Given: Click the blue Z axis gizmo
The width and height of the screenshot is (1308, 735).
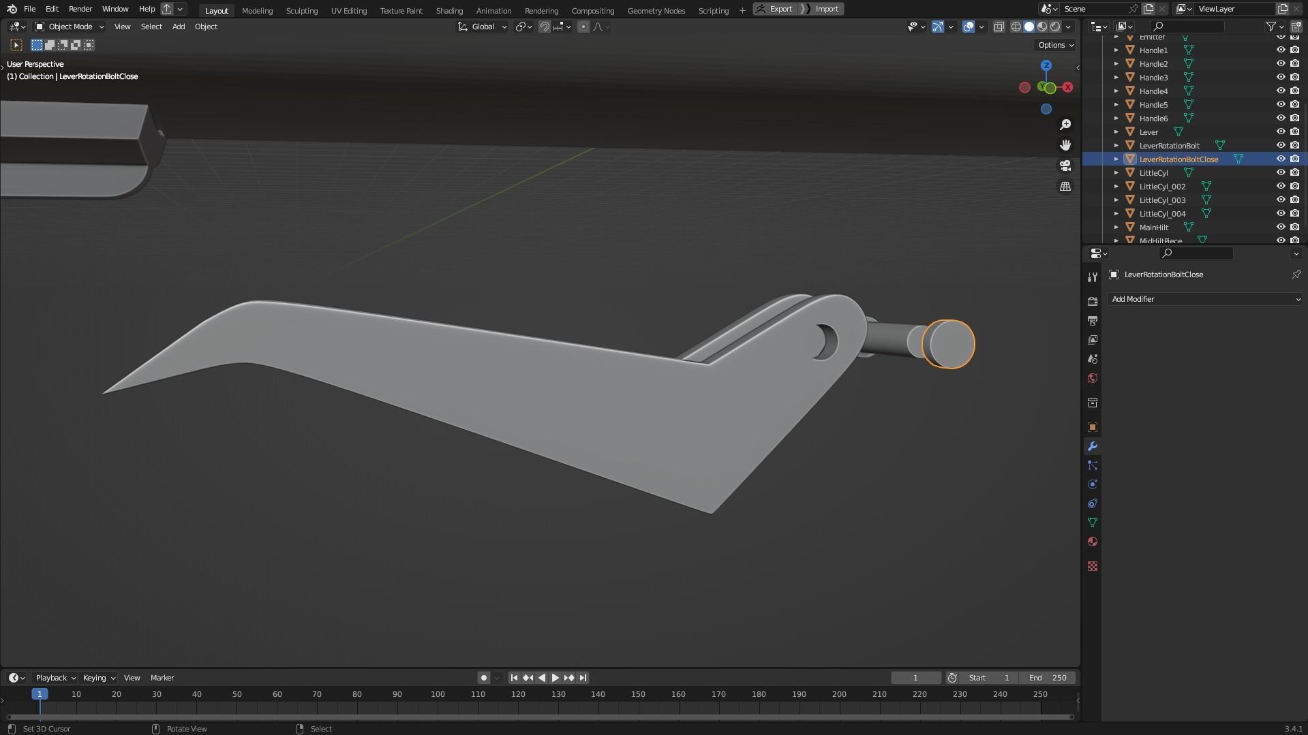Looking at the screenshot, I should point(1046,65).
